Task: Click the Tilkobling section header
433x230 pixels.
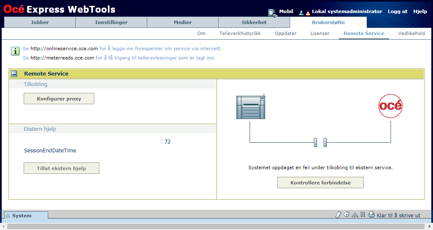Action: (36, 84)
